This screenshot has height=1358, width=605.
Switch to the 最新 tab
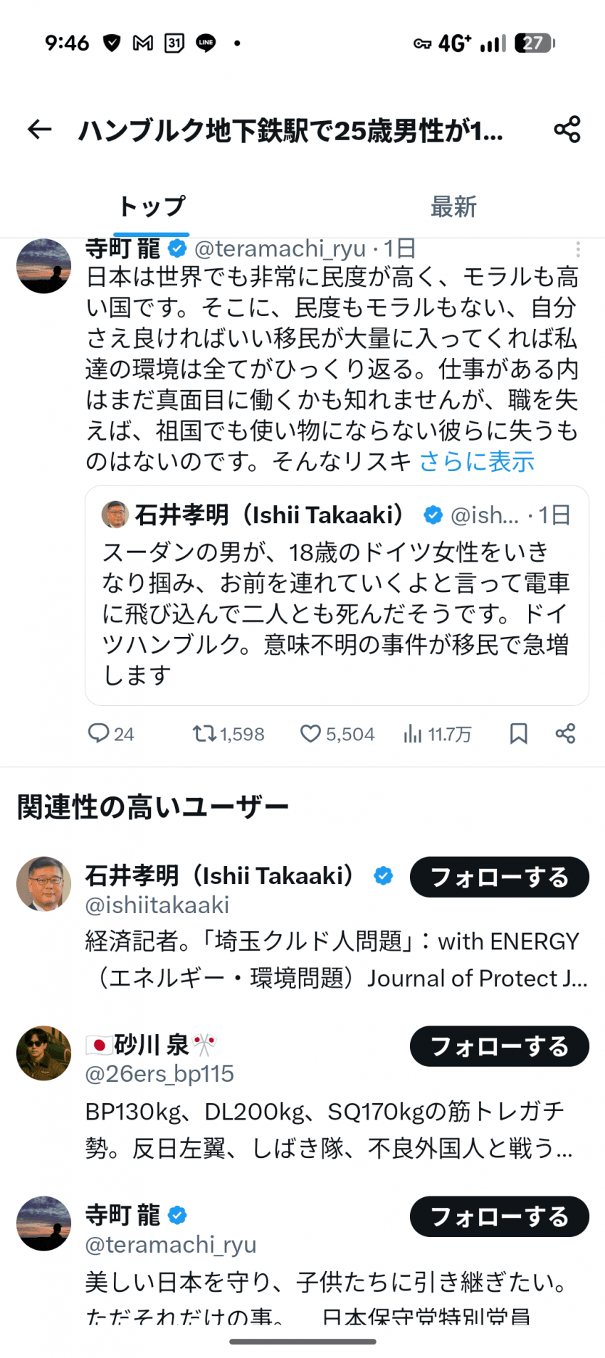click(453, 207)
